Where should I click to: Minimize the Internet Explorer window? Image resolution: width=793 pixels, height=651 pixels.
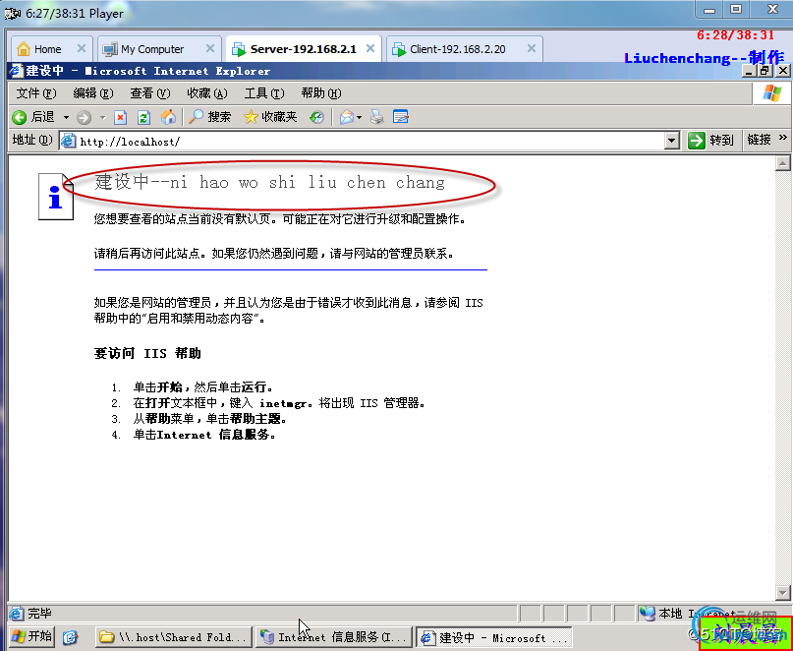point(749,71)
